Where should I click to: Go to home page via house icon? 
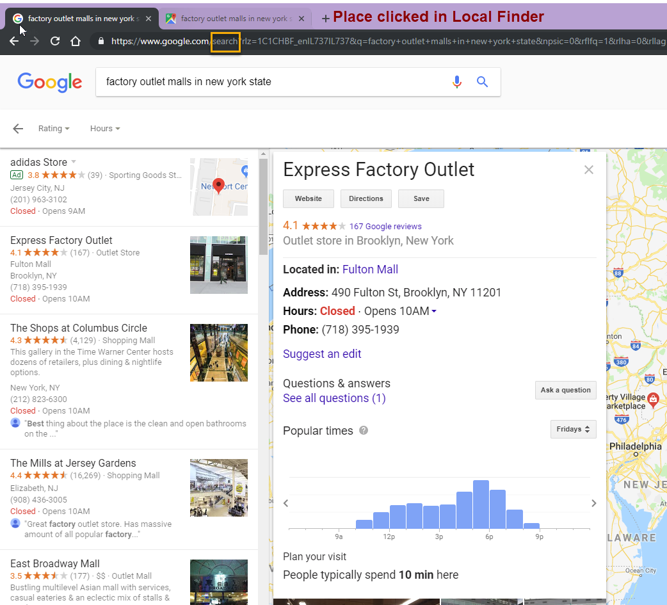76,41
